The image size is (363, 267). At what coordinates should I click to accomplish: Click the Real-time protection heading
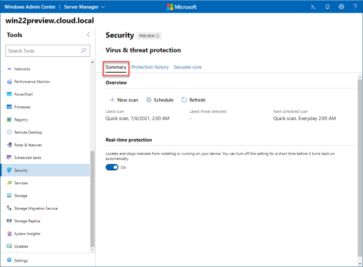[x=129, y=140]
